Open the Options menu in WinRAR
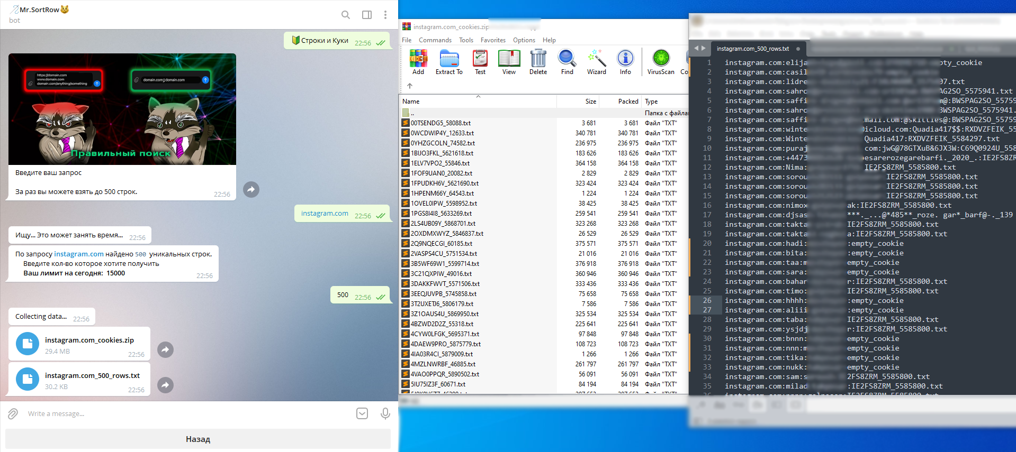The image size is (1016, 452). [524, 40]
